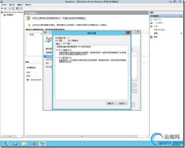Click 恢复... in the actions pane
The image size is (185, 148).
pyautogui.click(x=156, y=26)
